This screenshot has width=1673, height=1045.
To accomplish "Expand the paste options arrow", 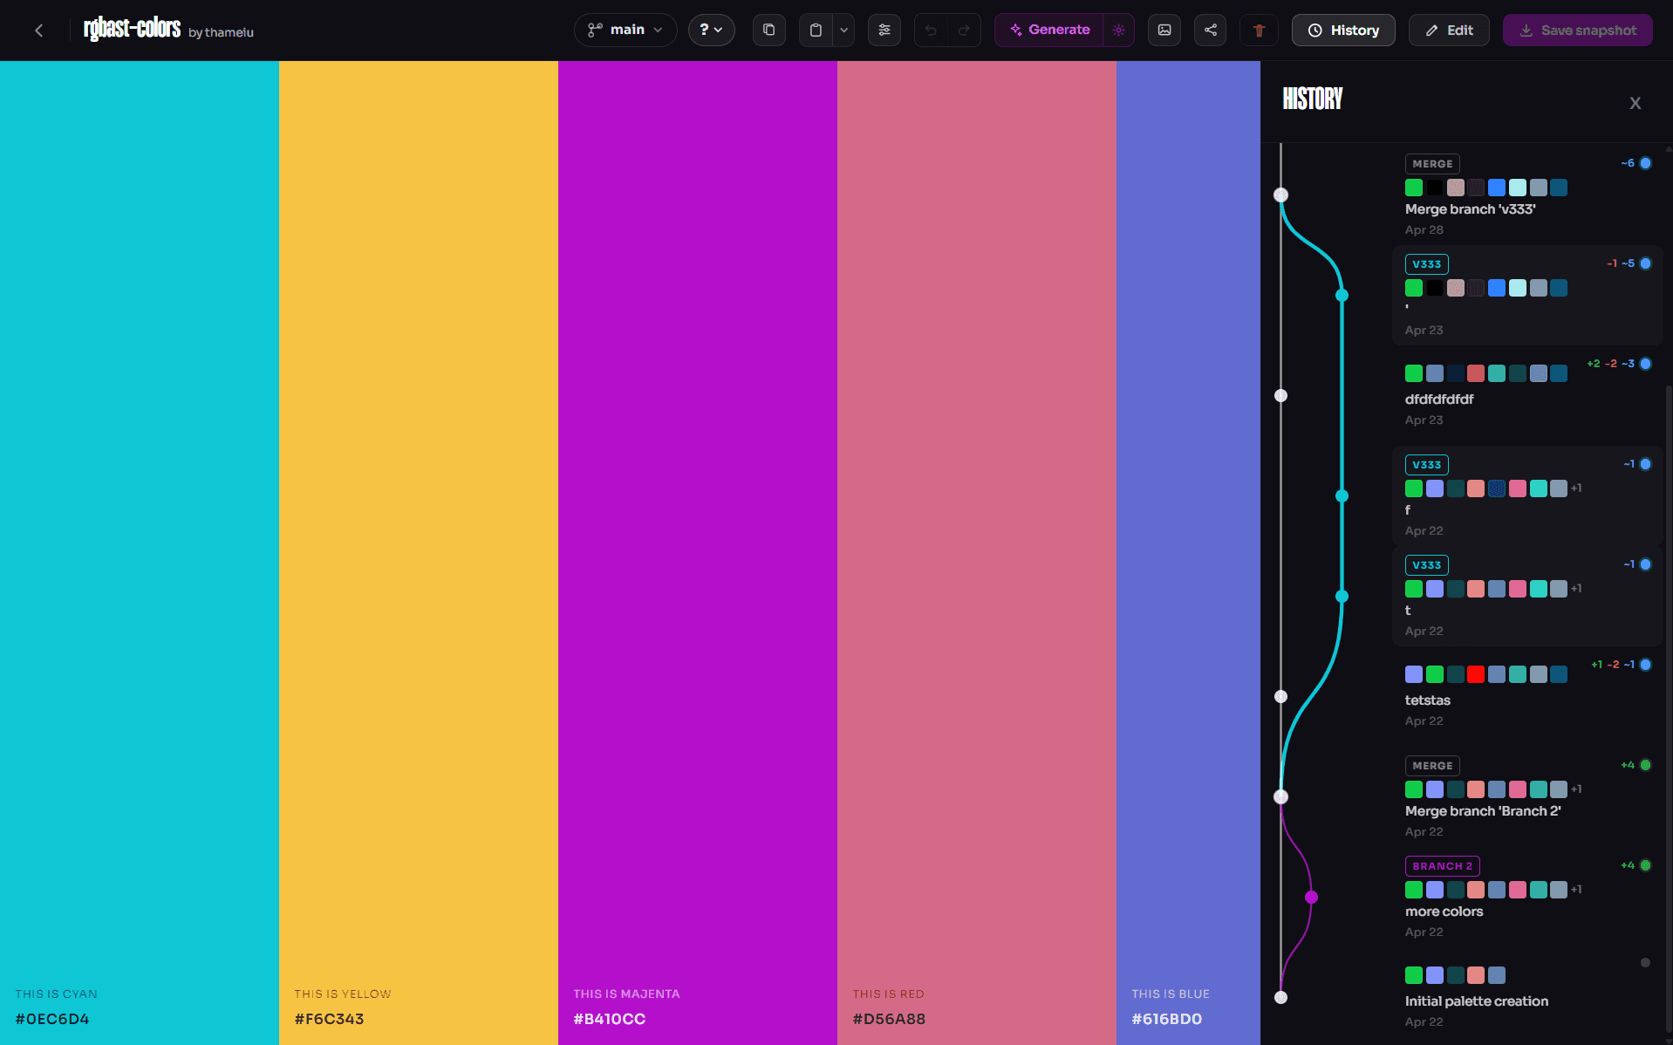I will [843, 30].
